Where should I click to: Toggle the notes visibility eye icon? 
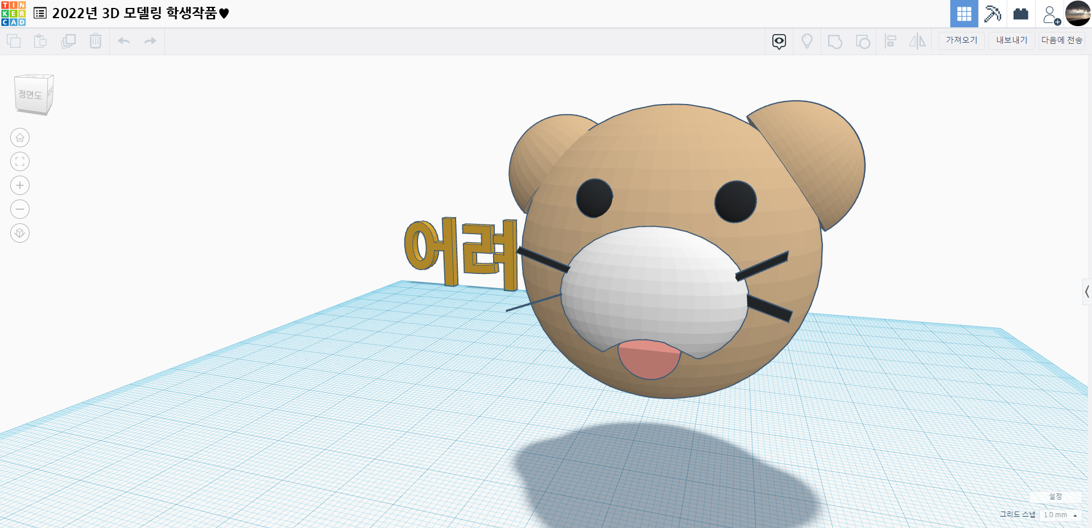click(x=779, y=41)
